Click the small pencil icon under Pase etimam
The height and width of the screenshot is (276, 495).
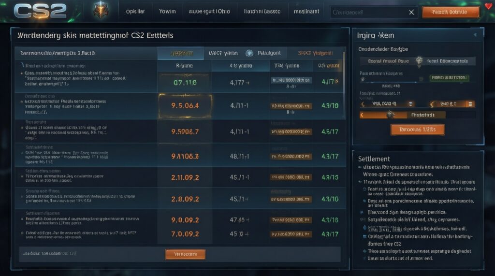[x=363, y=79]
